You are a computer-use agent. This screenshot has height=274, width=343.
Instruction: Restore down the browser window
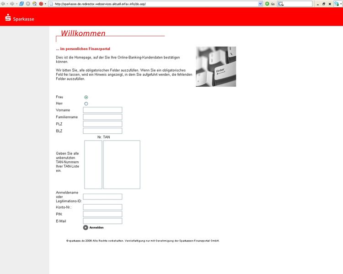click(x=324, y=4)
